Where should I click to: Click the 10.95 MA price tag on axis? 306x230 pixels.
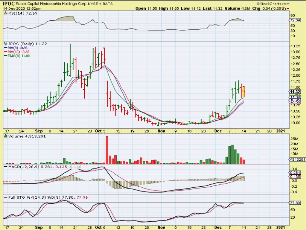click(x=295, y=100)
